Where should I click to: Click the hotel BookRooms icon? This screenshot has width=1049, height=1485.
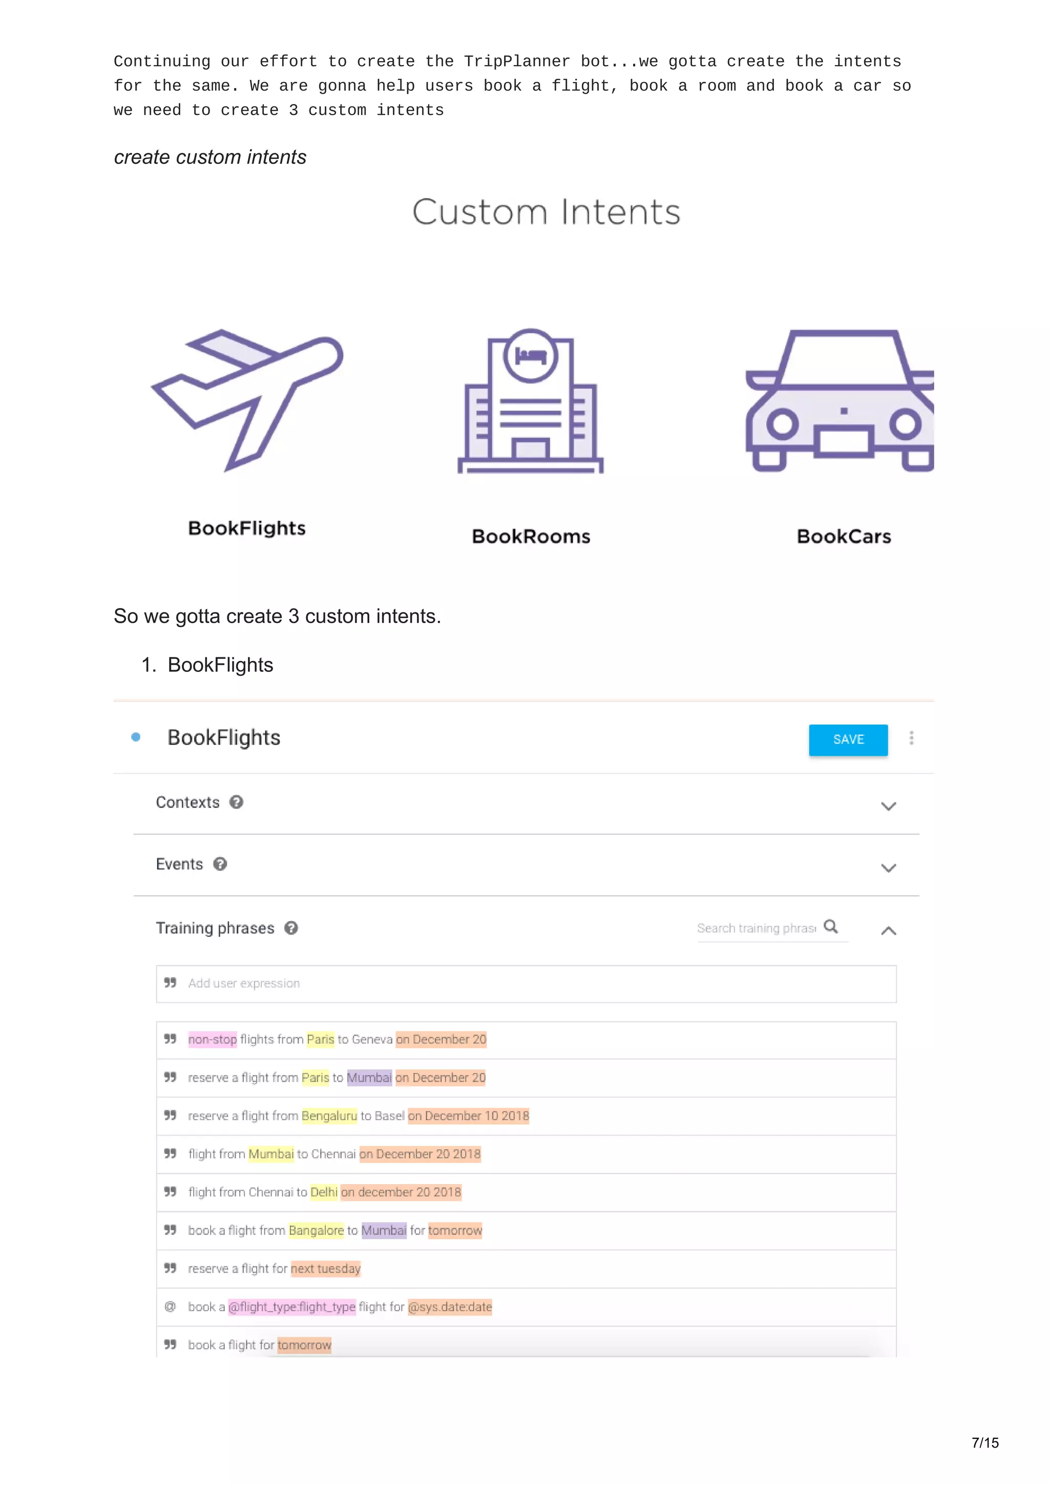pos(531,401)
